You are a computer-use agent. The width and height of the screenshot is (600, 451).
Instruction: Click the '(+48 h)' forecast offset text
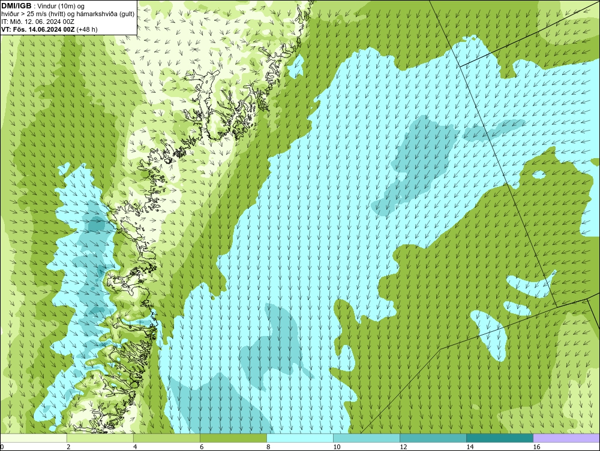click(87, 29)
